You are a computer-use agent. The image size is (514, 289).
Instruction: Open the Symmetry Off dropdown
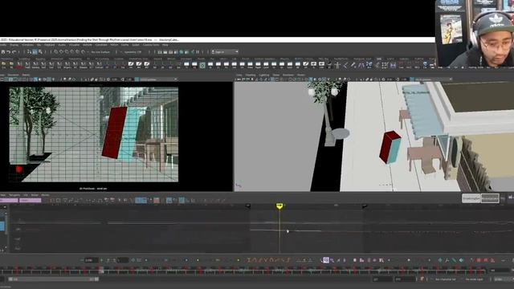pos(133,51)
